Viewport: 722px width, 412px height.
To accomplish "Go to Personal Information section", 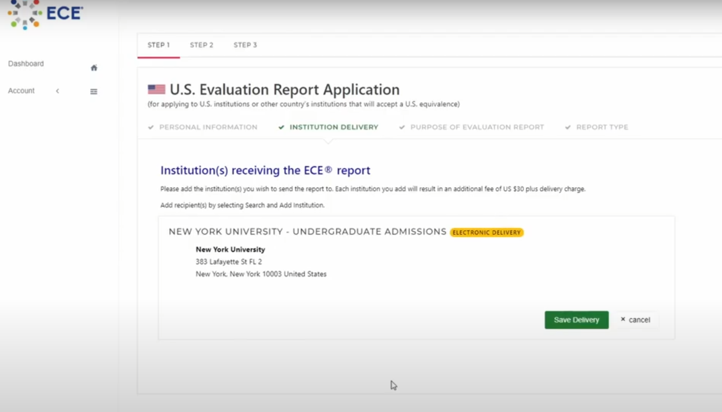I will pyautogui.click(x=208, y=127).
